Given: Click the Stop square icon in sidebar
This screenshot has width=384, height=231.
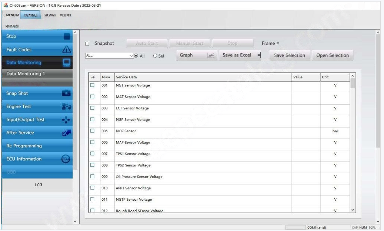Looking at the screenshot, I should point(67,37).
